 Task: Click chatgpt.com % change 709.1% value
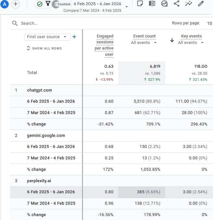coord(153,124)
